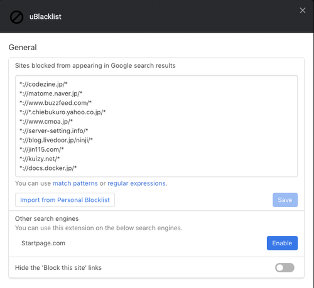
Task: Select the chiebukuro.yahoo.co.jp rule line
Action: [63, 112]
